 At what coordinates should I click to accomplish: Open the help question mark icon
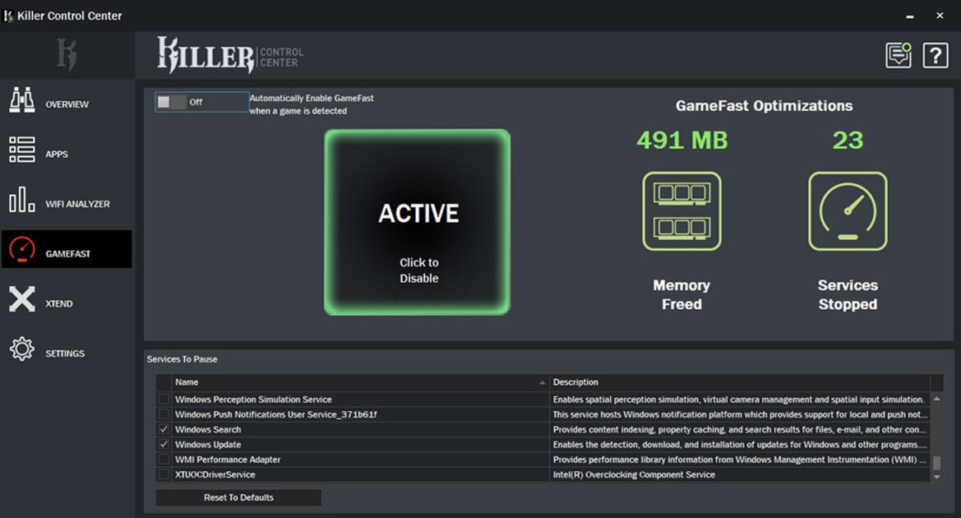pyautogui.click(x=936, y=56)
